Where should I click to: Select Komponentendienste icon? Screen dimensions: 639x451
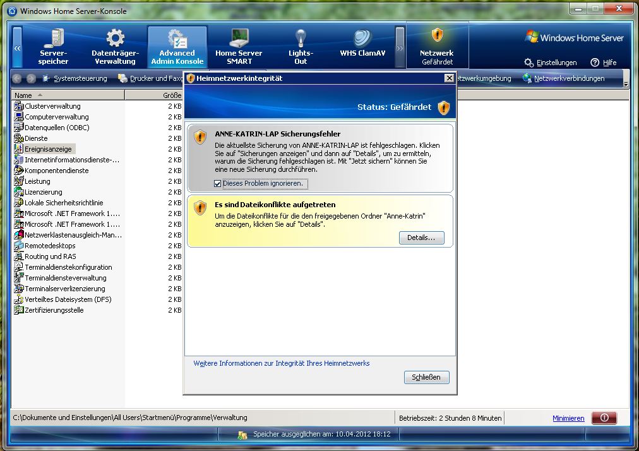pyautogui.click(x=19, y=171)
